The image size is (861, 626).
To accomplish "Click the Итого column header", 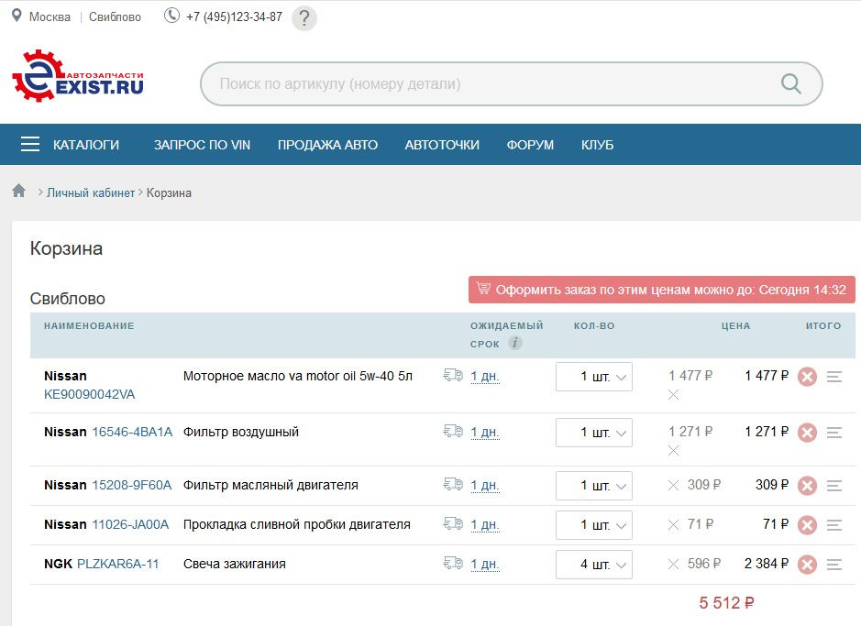I will 823,326.
